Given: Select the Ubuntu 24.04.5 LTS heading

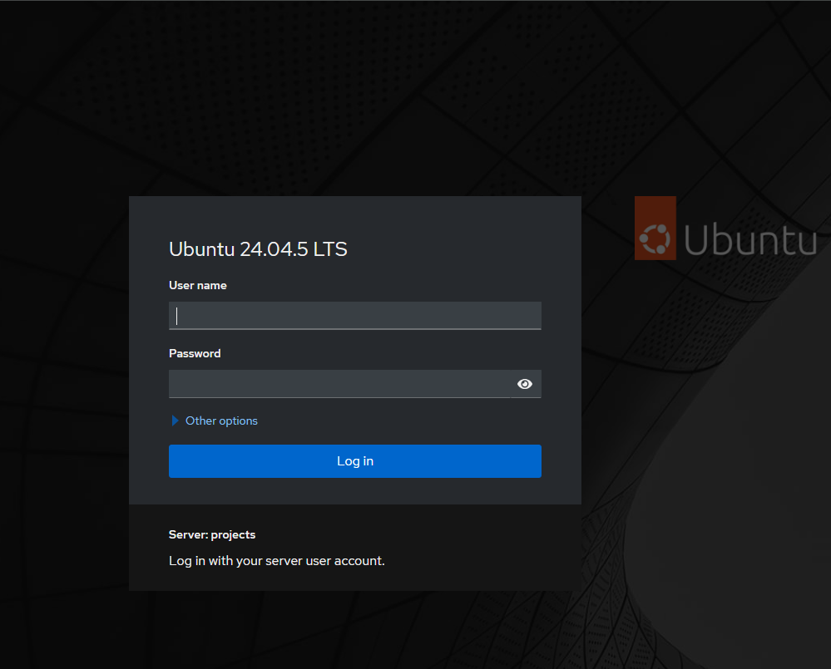Looking at the screenshot, I should coord(258,248).
